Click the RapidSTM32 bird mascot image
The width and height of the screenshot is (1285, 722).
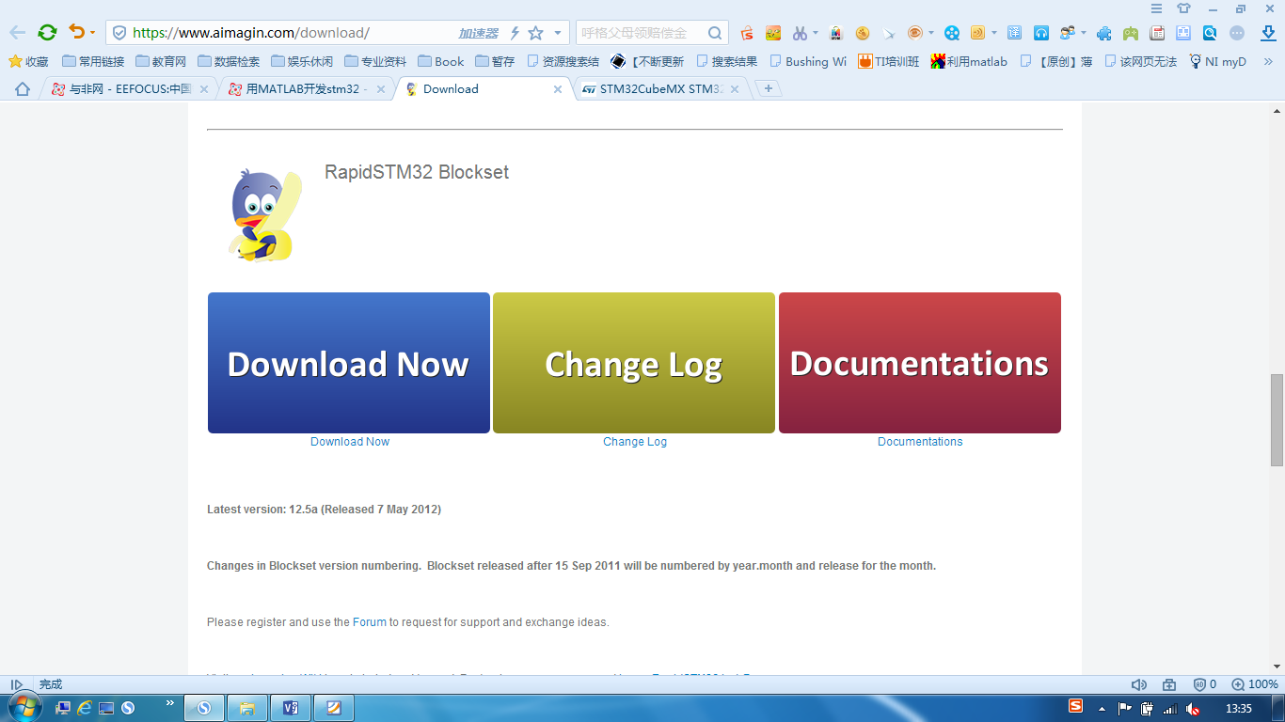pyautogui.click(x=265, y=215)
